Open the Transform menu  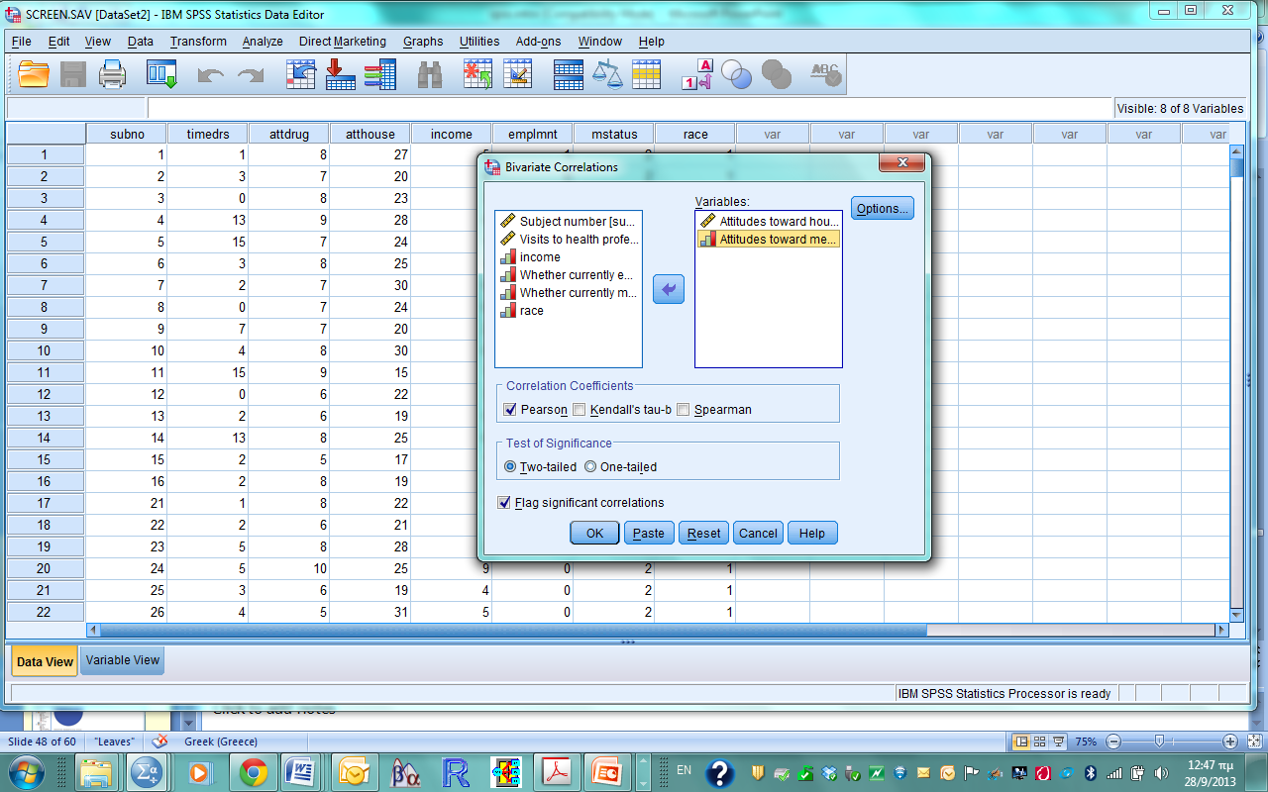pos(198,42)
